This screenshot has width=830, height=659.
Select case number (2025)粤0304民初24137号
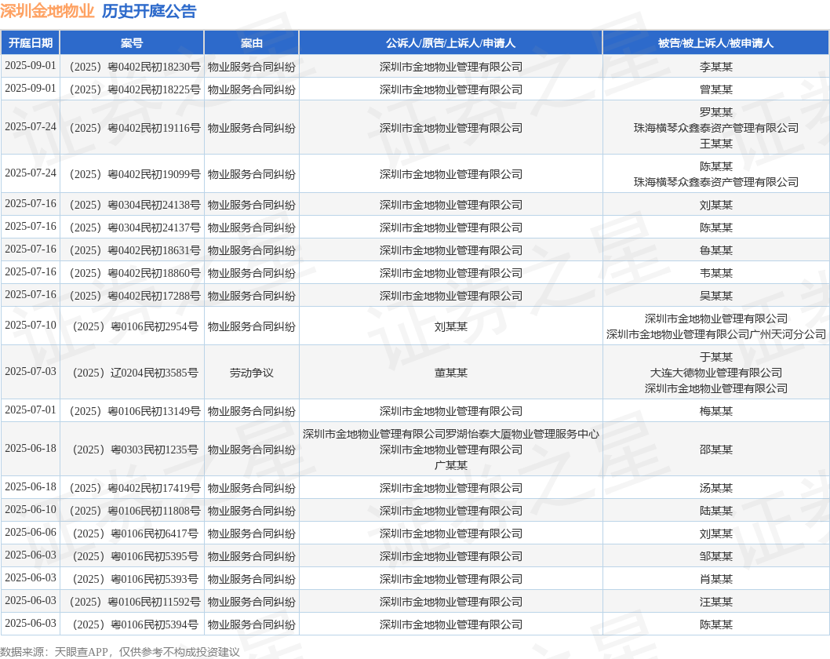(x=135, y=228)
